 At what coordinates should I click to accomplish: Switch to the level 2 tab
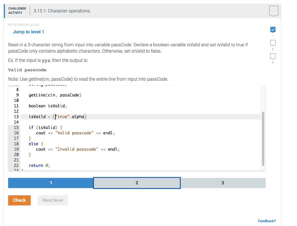[137, 183]
